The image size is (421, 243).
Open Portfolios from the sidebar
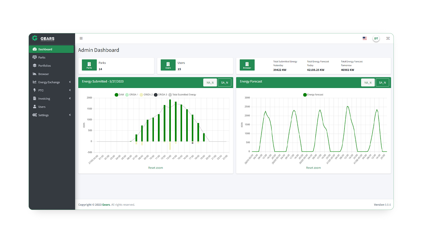click(44, 66)
